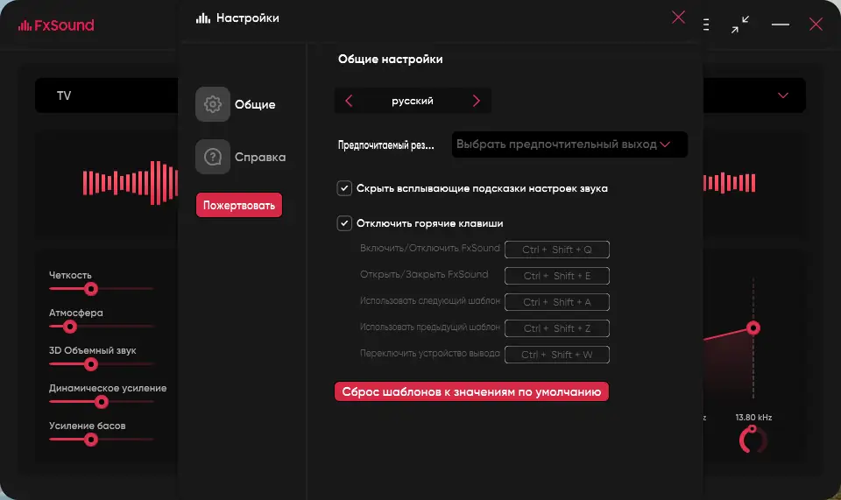The height and width of the screenshot is (500, 841).
Task: Click the Использовать предыдущий шаблон label
Action: (429, 327)
